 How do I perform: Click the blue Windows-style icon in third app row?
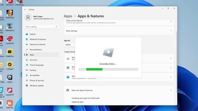(68, 77)
